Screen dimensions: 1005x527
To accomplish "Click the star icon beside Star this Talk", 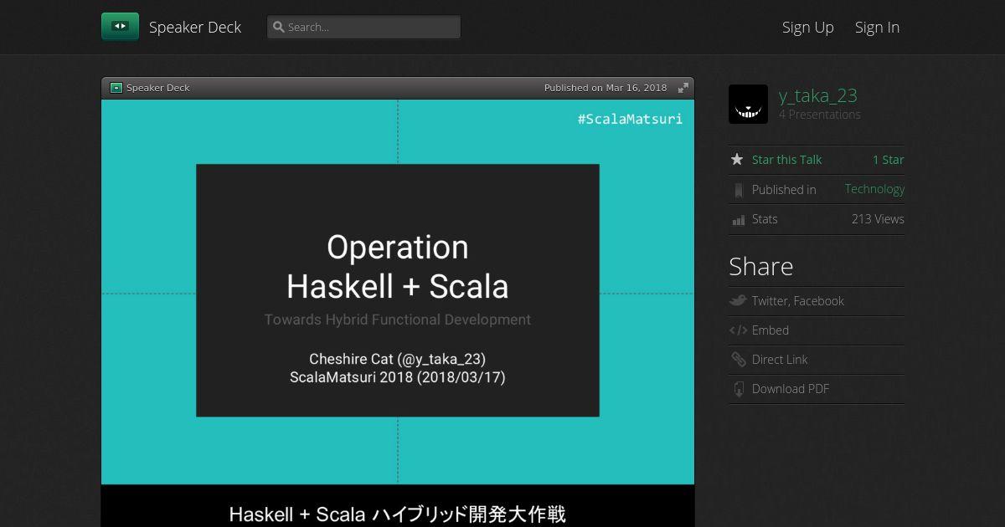I will click(x=737, y=159).
